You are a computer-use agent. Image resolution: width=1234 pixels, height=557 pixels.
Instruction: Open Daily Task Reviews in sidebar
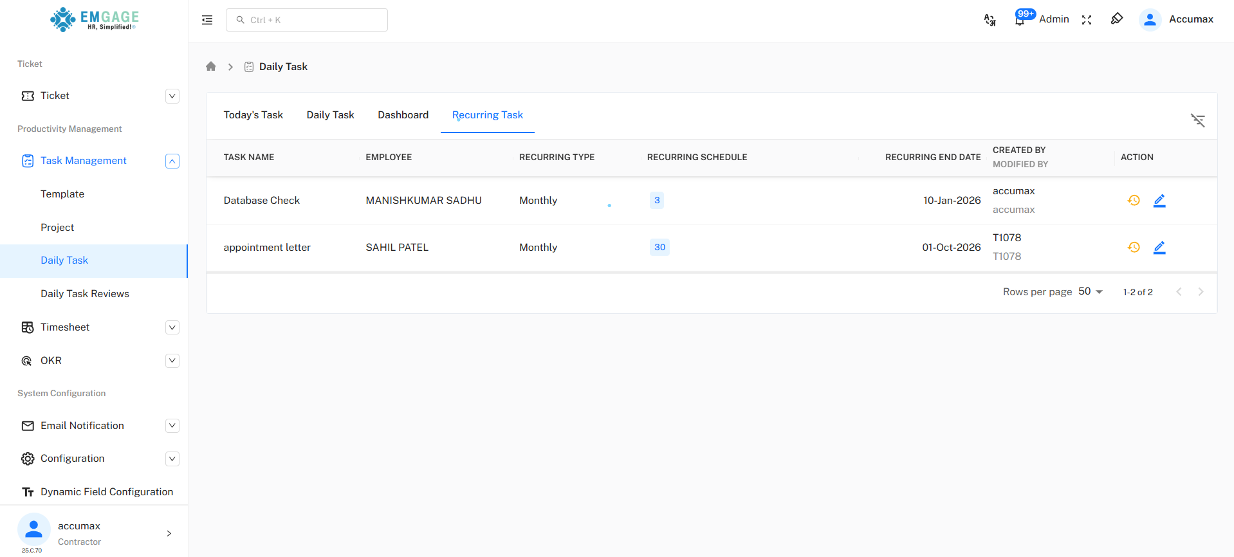point(85,294)
